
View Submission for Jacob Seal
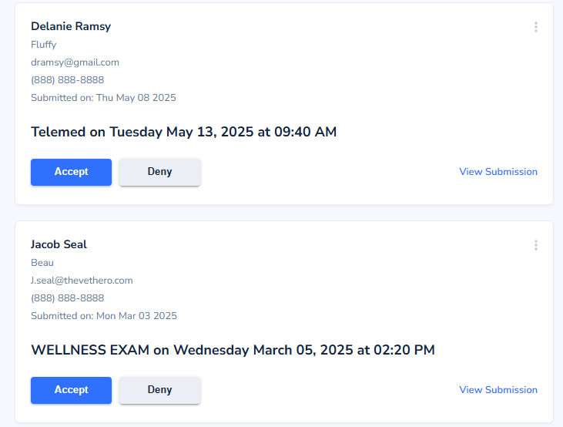(498, 390)
